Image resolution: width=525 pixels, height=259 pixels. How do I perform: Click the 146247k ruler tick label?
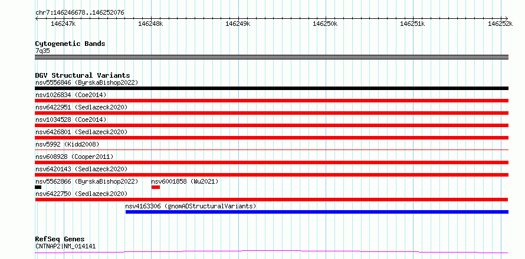point(63,24)
